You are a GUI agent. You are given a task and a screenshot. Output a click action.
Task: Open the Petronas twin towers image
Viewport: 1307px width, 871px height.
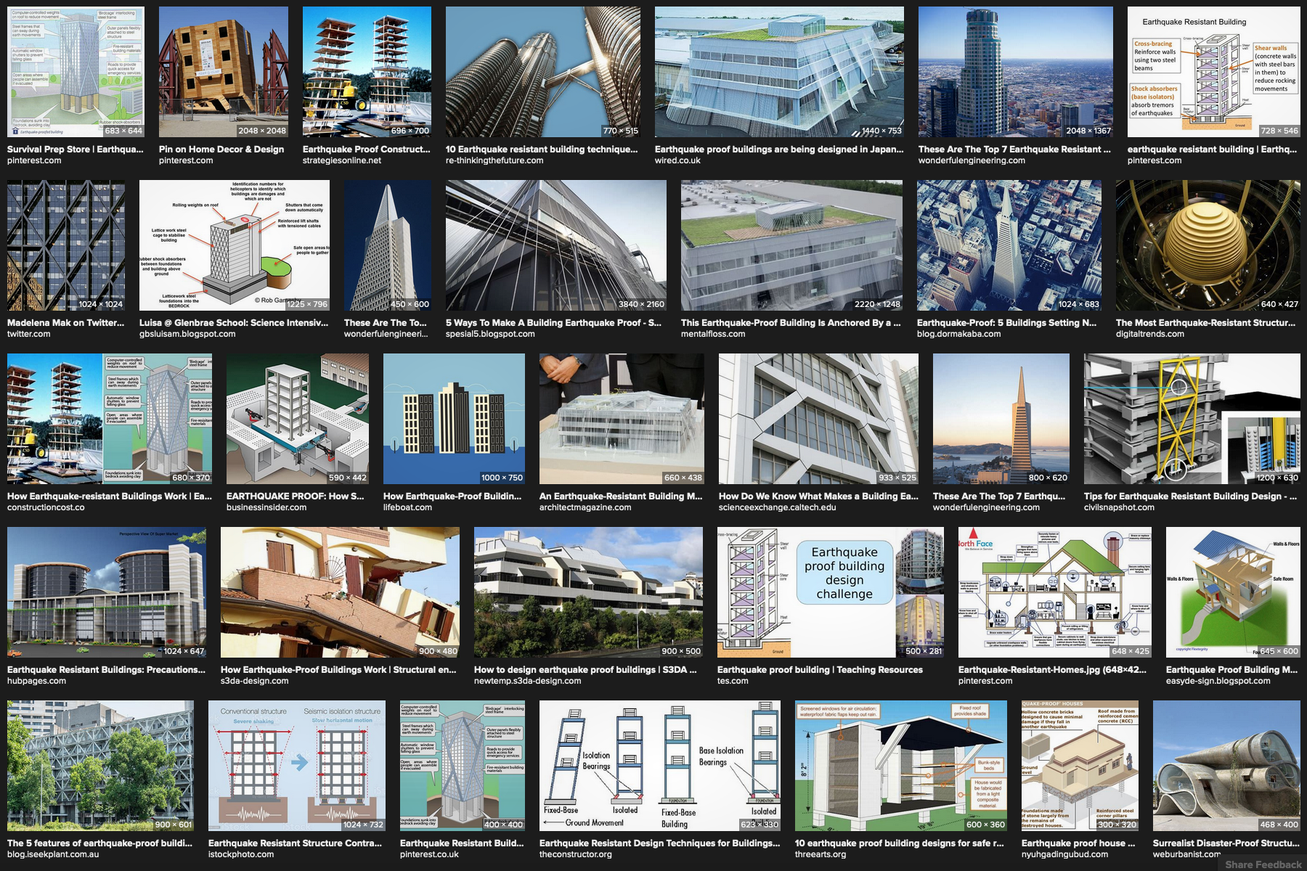[x=542, y=72]
